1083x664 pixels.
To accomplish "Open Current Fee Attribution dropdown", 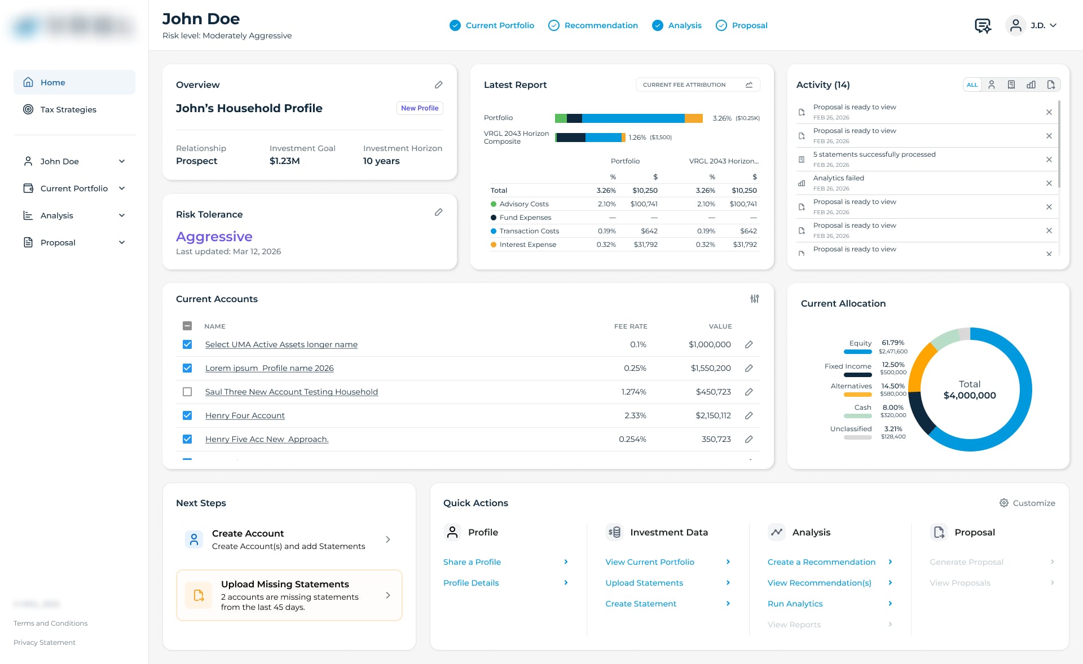I will pyautogui.click(x=698, y=85).
